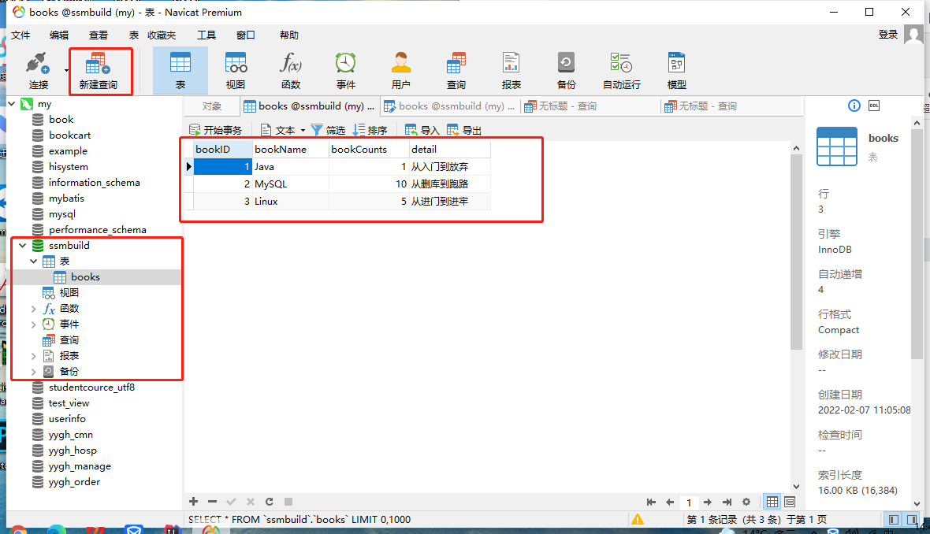Screen dimensions: 930x534
Task: Open the 事件 events toolbar icon
Action: [x=346, y=71]
